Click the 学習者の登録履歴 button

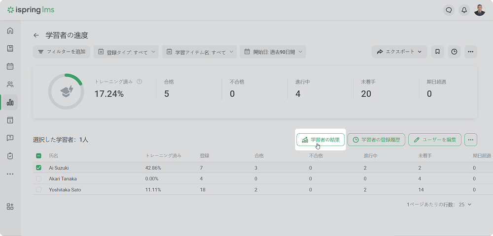tap(377, 140)
